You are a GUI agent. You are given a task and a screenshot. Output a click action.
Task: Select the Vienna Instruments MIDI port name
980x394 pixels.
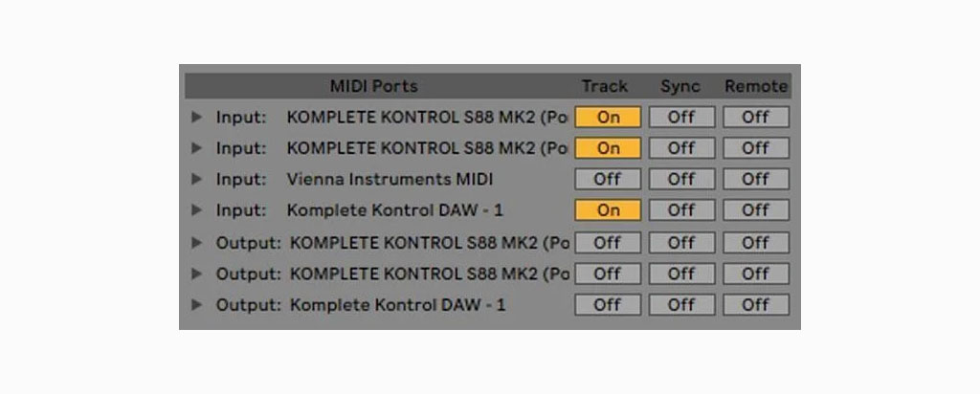[x=390, y=179]
